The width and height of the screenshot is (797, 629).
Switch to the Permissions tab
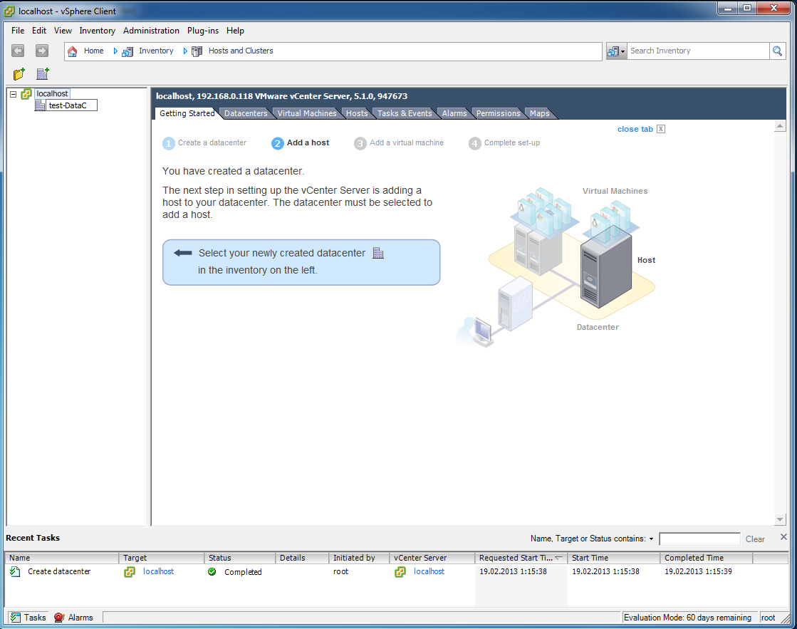(x=498, y=113)
